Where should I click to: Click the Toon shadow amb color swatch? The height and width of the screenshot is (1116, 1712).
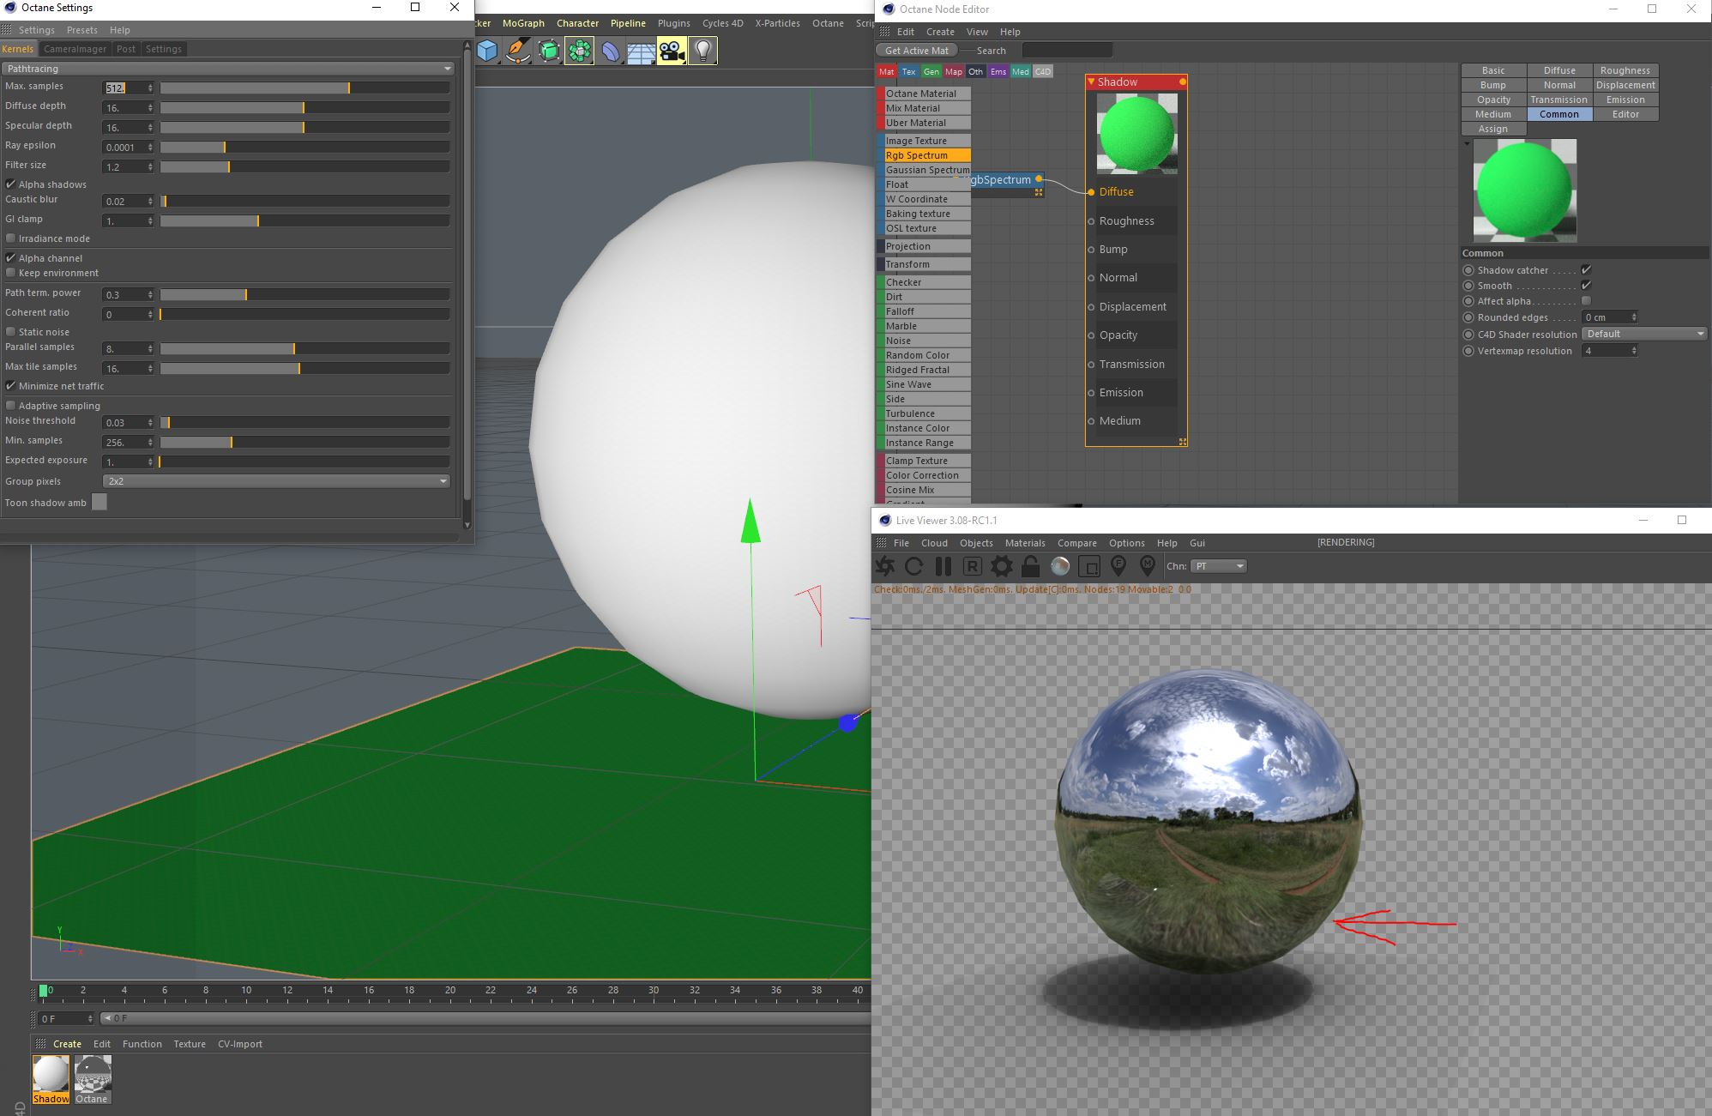(99, 503)
